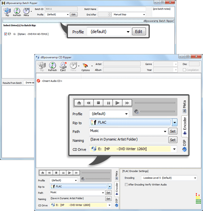Click the colored level meter icon
Image resolution: width=203 pixels, height=211 pixels.
(x=198, y=199)
